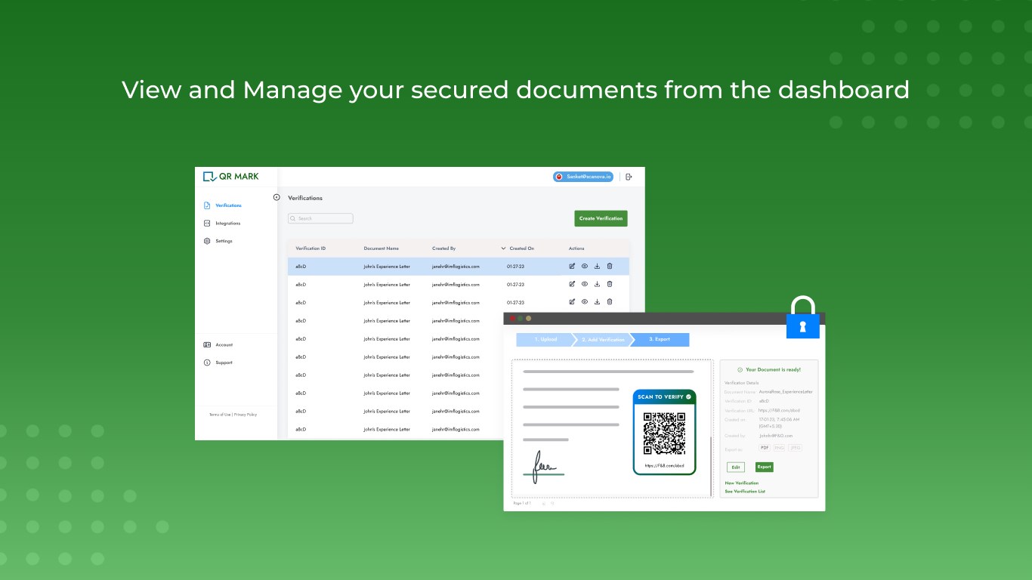Screen dimensions: 1032x580
Task: Open Integrations in the sidebar
Action: pos(223,224)
